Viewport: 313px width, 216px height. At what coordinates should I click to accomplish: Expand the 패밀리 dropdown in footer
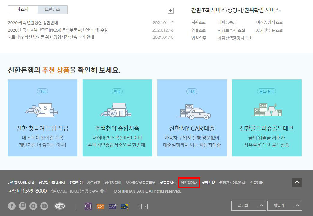pos(284,205)
